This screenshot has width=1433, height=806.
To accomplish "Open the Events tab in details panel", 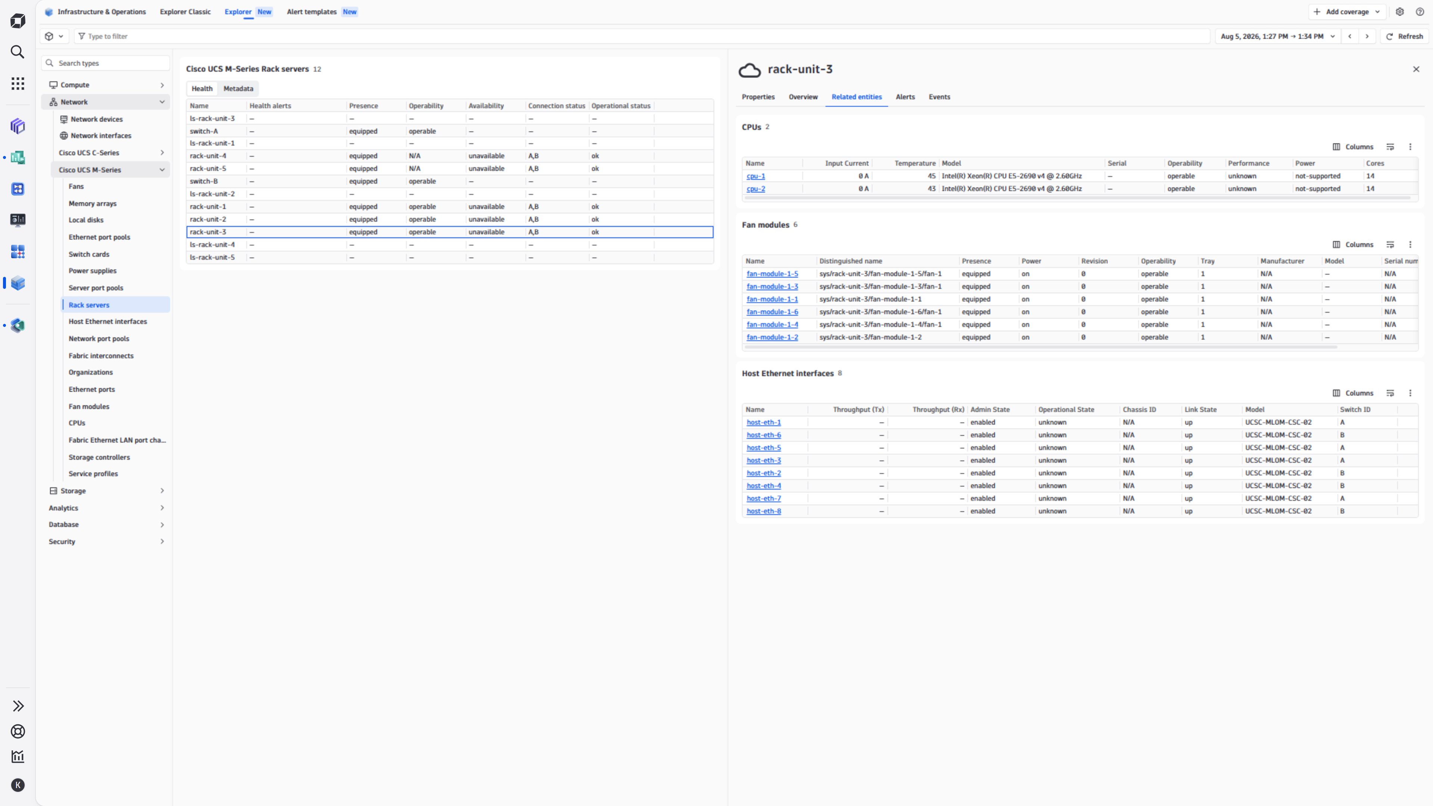I will (940, 97).
